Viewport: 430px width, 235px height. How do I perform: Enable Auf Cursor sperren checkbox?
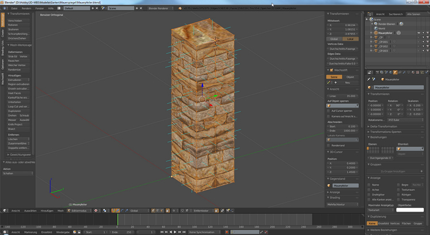tap(329, 111)
